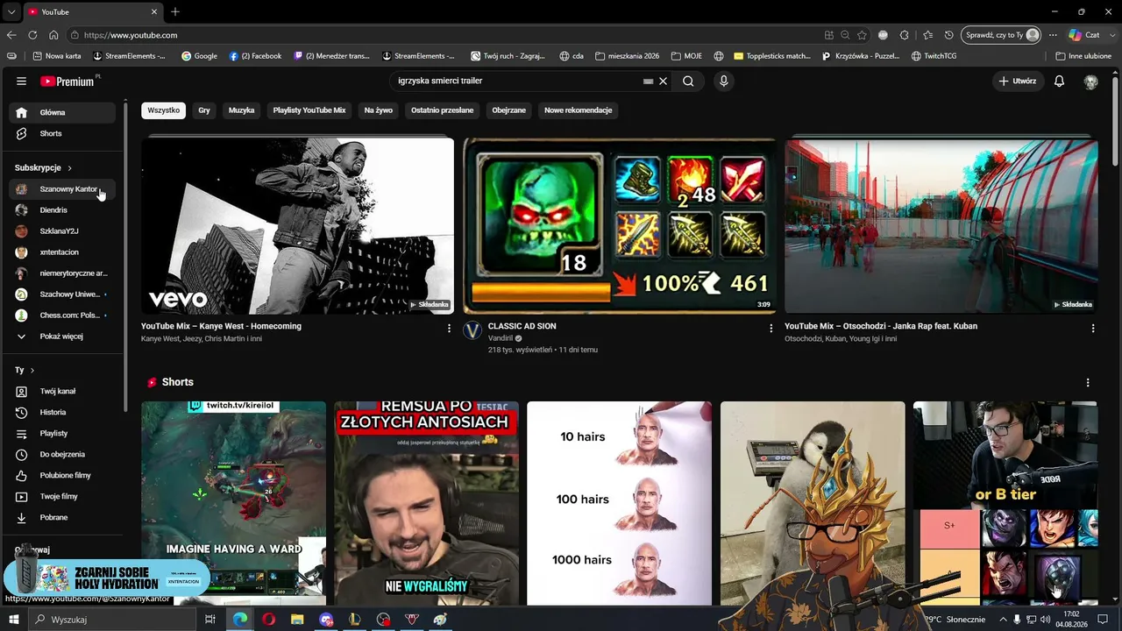Screen dimensions: 1122x631
Task: Open the Kanye West Homecoming mix thumbnail
Action: [297, 225]
